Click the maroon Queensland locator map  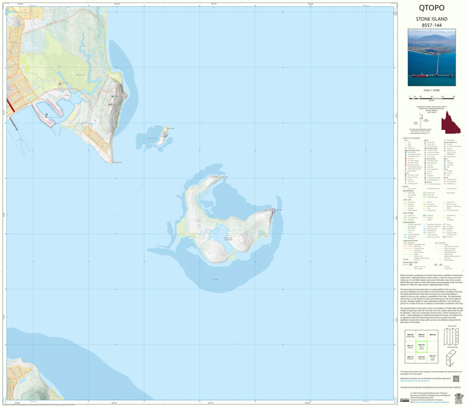(x=451, y=123)
